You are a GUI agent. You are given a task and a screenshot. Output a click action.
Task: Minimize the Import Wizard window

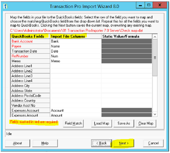point(140,5)
